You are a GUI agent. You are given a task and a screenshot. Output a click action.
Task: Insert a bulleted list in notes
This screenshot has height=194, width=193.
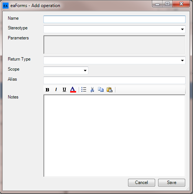click(x=84, y=90)
